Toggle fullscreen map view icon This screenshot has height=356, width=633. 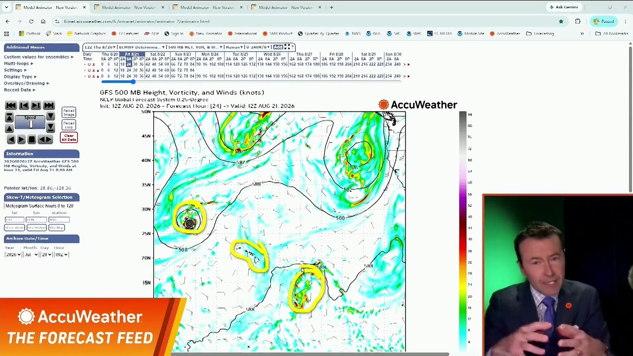pos(287,47)
